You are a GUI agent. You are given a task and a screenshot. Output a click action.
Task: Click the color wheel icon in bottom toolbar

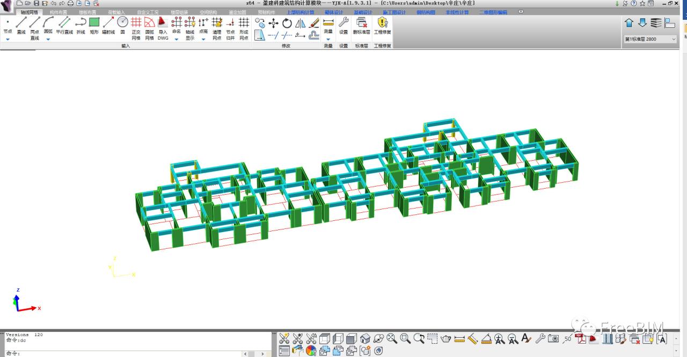[x=311, y=351]
